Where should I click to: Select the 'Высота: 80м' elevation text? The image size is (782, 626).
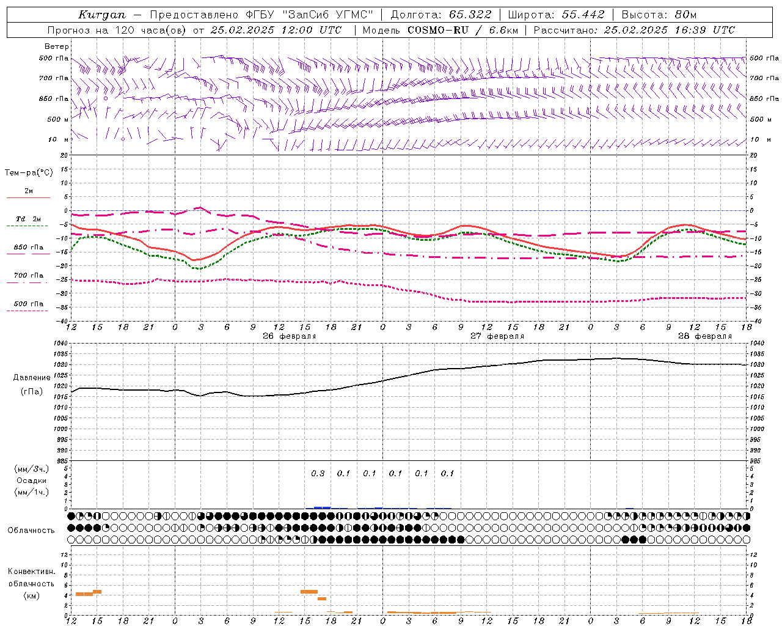659,15
